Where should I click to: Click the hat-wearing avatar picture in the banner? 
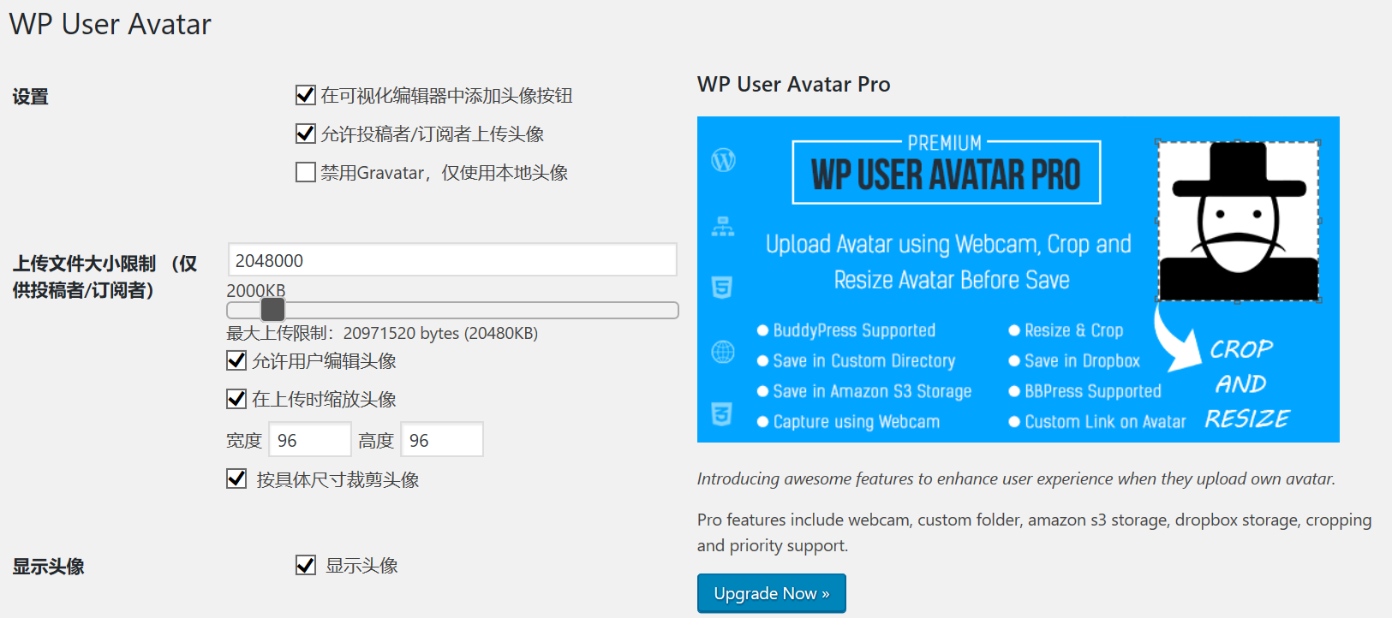click(1238, 221)
